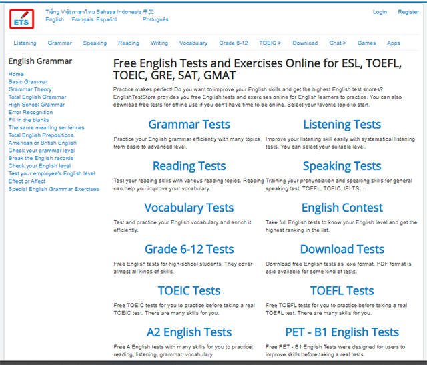
Task: Switch language to Español
Action: click(x=106, y=19)
